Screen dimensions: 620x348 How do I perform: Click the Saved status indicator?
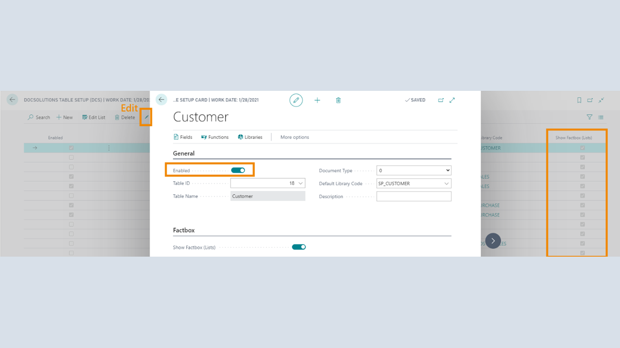(x=415, y=100)
